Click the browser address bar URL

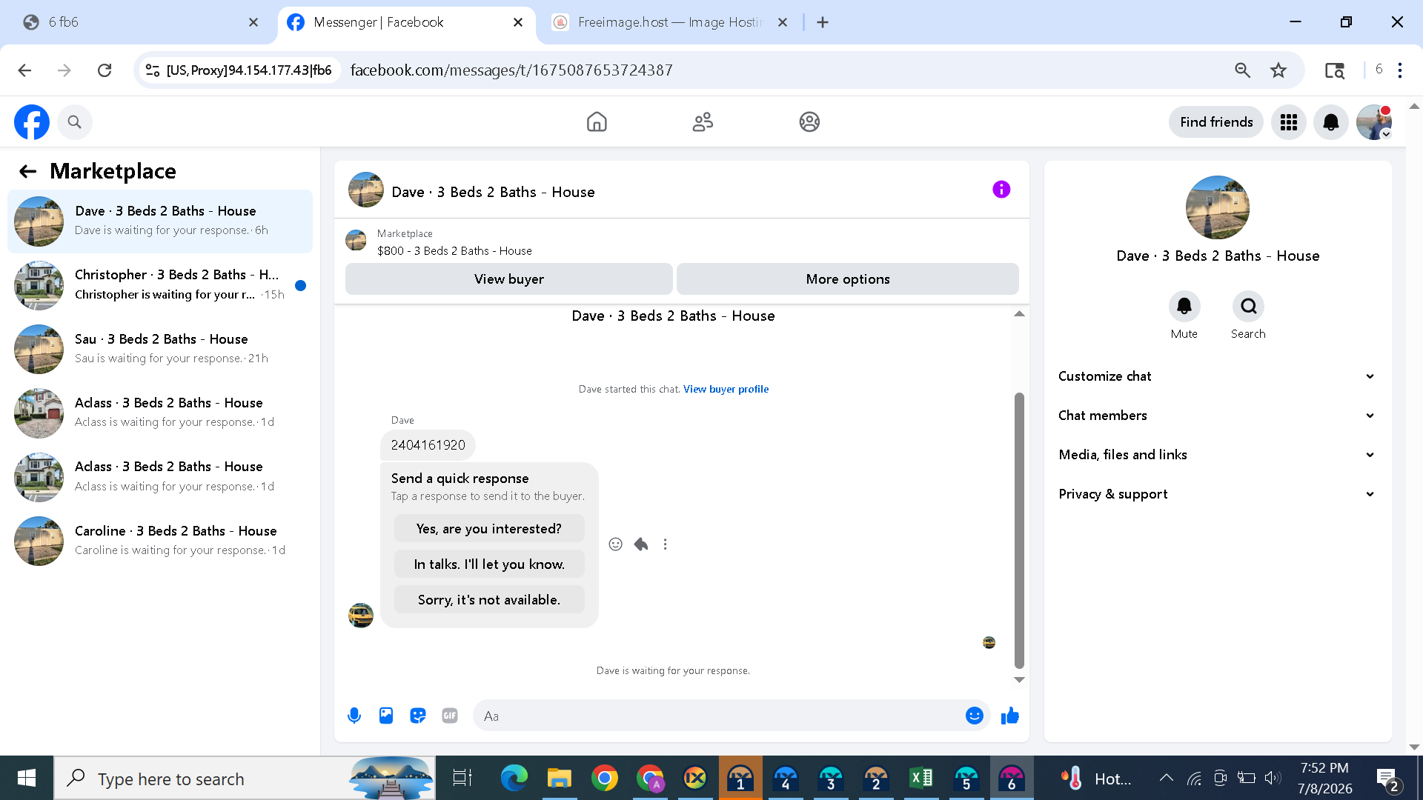click(511, 70)
